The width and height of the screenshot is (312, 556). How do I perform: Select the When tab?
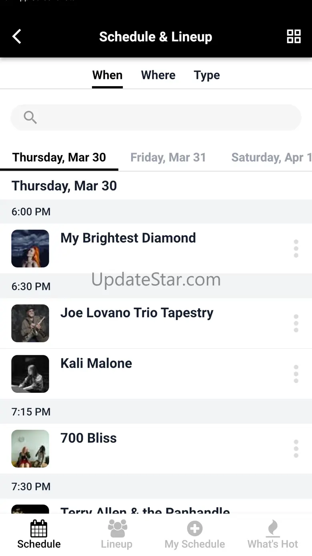(x=107, y=75)
